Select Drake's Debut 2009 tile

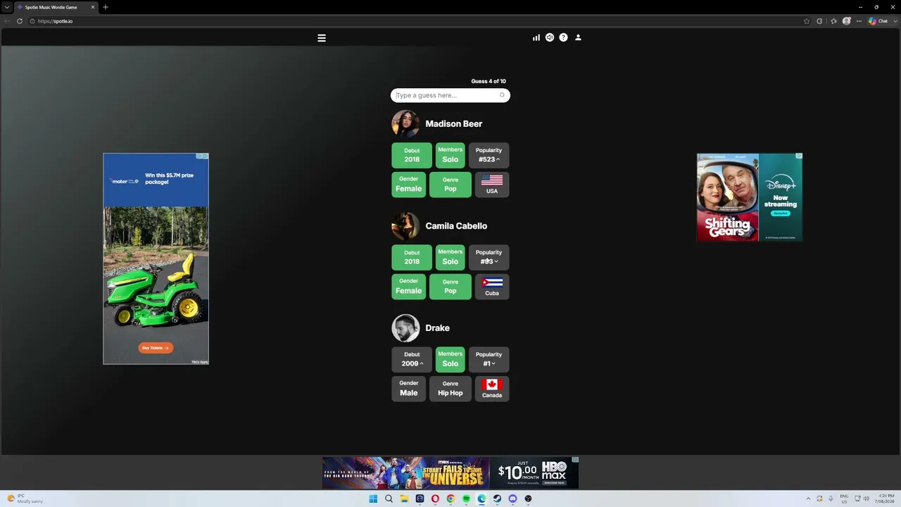(412, 359)
